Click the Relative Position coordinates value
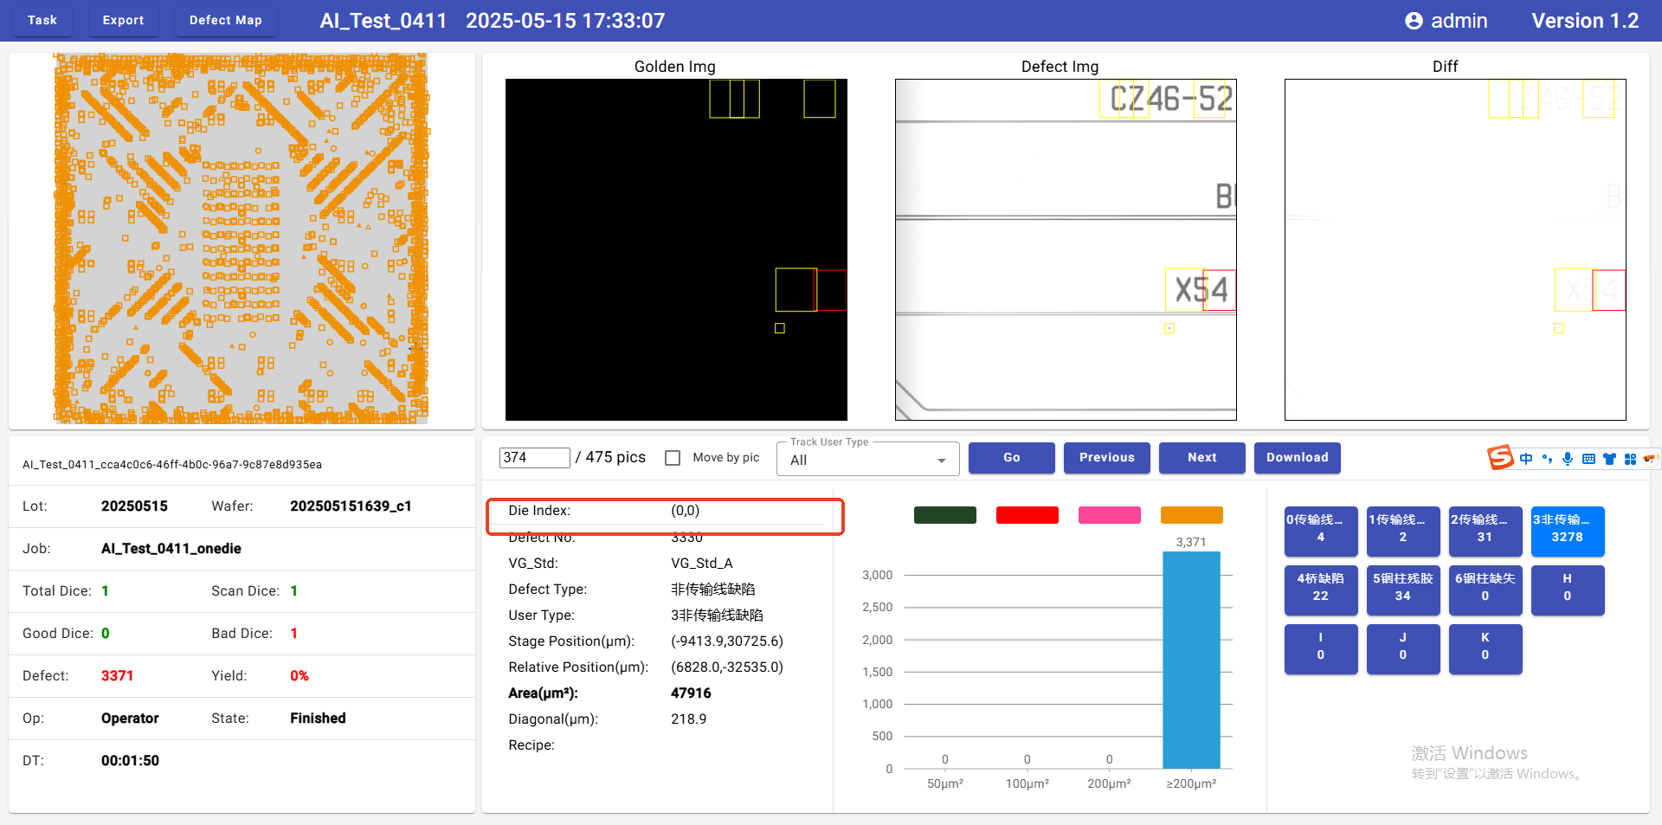 tap(727, 667)
